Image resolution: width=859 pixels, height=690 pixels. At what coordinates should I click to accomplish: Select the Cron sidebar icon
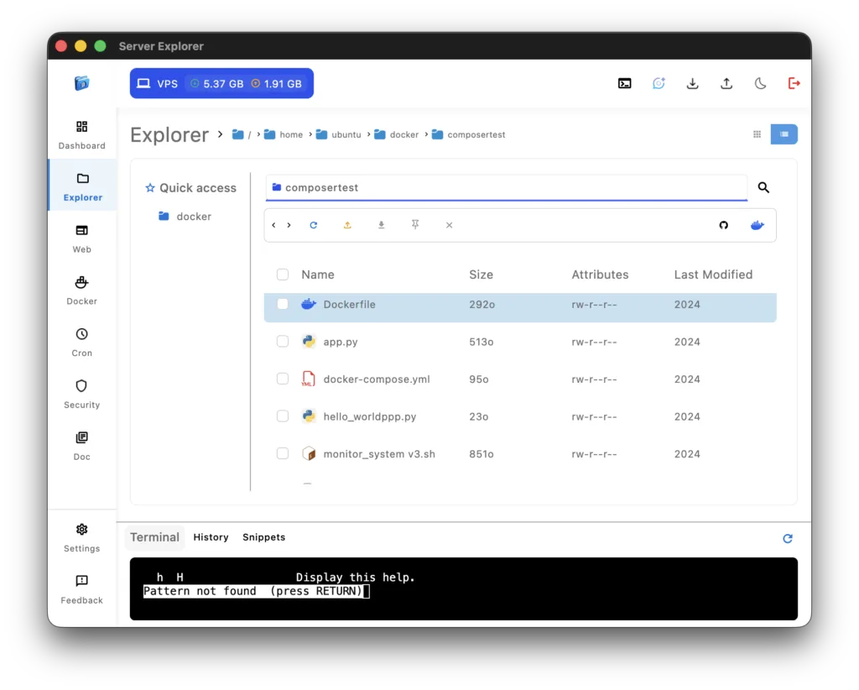pyautogui.click(x=81, y=341)
